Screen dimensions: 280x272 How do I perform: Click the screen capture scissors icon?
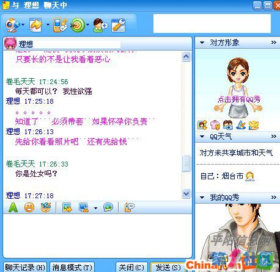pyautogui.click(x=84, y=207)
